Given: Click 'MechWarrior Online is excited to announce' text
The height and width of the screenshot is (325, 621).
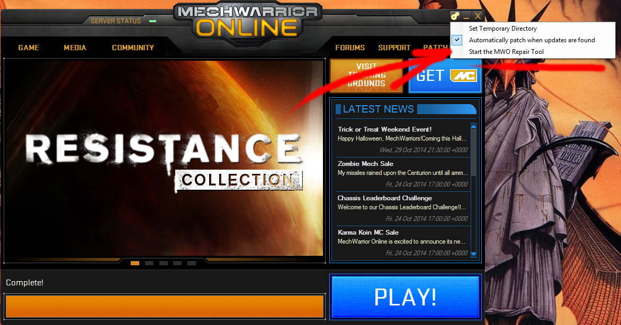Looking at the screenshot, I should pos(402,242).
